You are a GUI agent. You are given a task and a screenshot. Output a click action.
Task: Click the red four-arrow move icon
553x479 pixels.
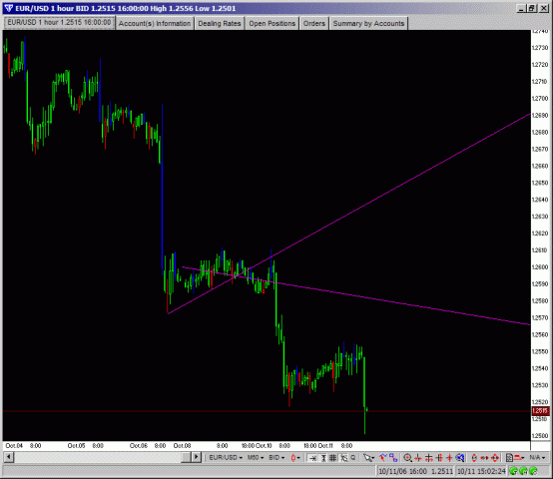(x=495, y=458)
